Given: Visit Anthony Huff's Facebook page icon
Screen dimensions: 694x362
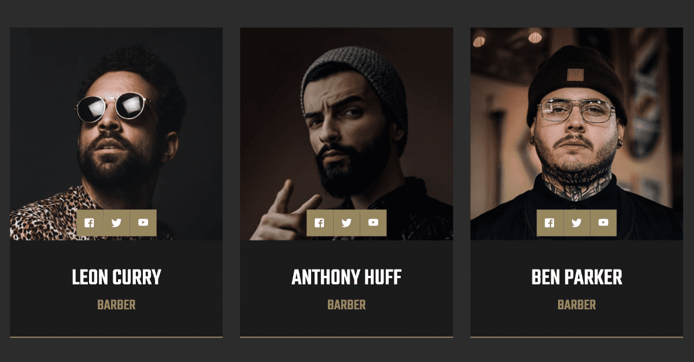Looking at the screenshot, I should tap(320, 223).
